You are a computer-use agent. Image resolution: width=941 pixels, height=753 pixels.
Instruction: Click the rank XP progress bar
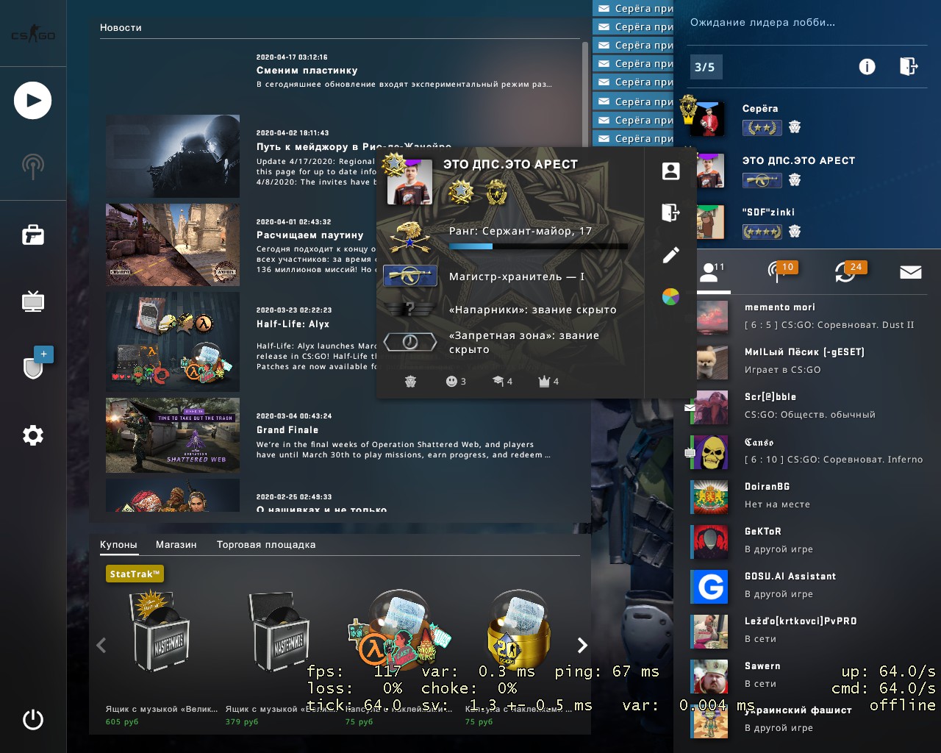[x=539, y=246]
